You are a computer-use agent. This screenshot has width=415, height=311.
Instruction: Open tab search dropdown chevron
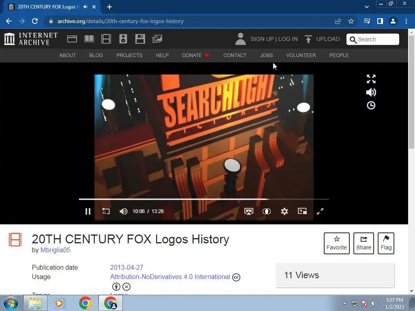[366, 7]
